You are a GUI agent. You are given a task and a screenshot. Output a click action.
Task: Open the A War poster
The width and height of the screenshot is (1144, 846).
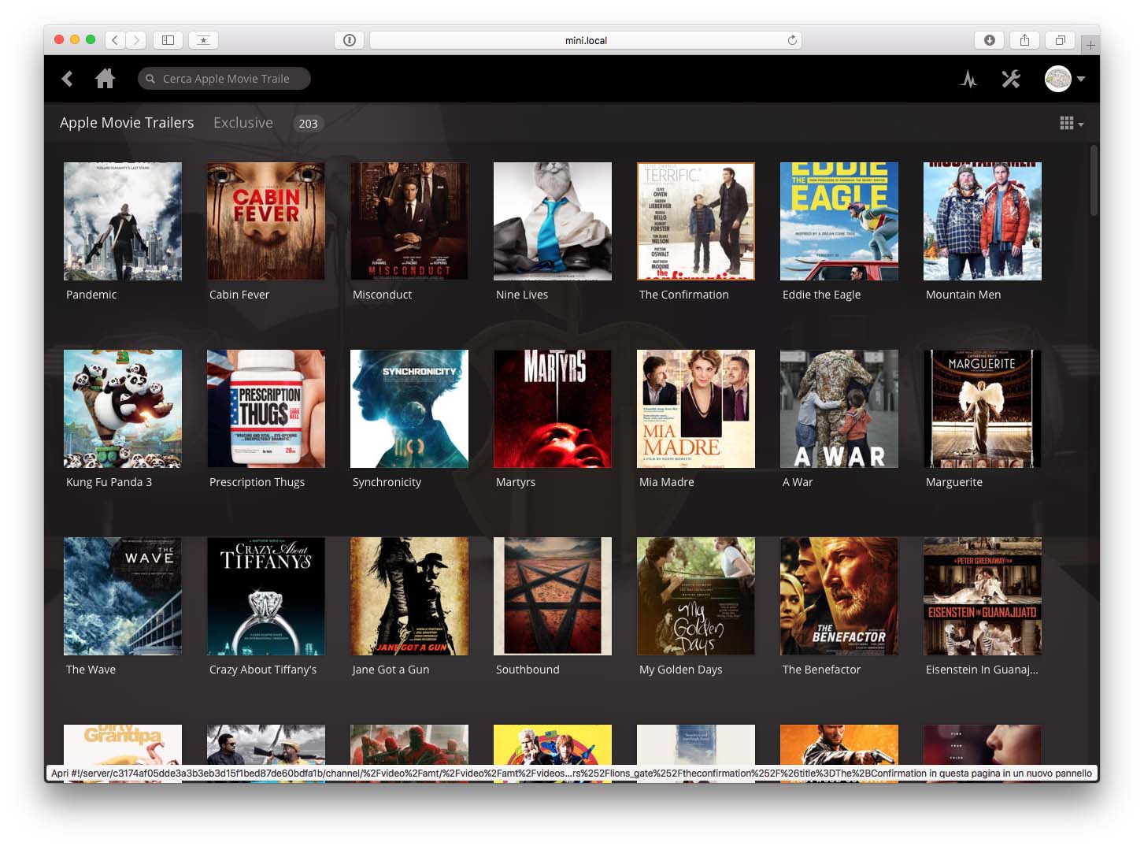click(839, 409)
